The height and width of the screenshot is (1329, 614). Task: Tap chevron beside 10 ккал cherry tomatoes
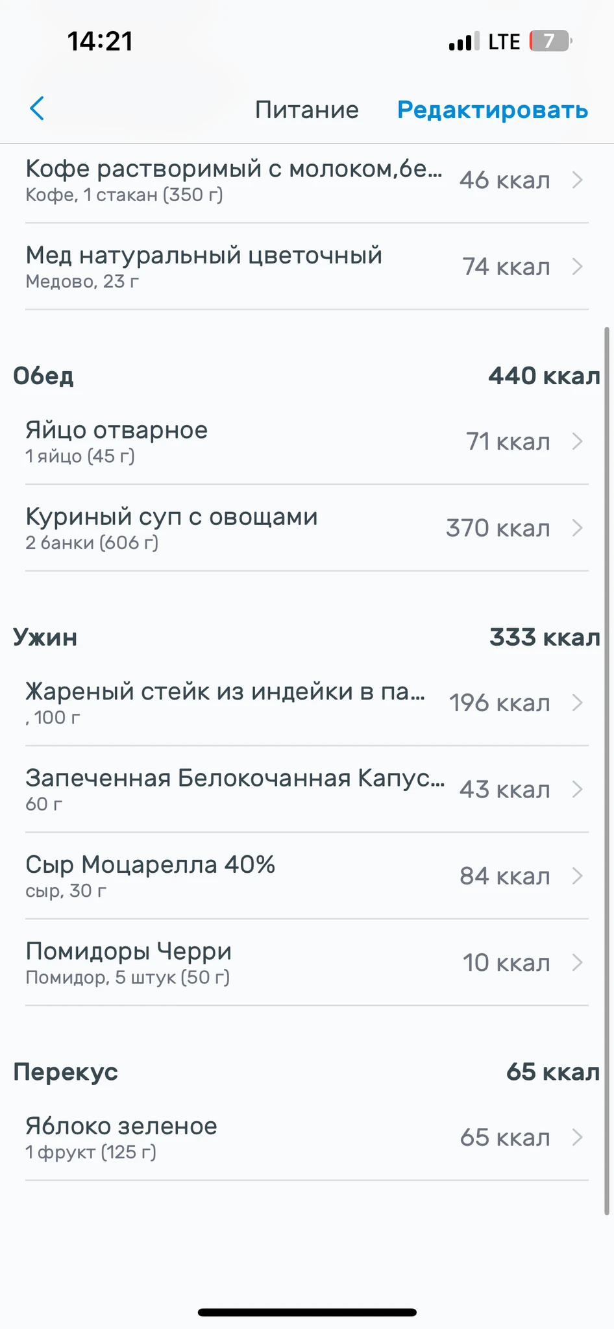click(x=577, y=962)
